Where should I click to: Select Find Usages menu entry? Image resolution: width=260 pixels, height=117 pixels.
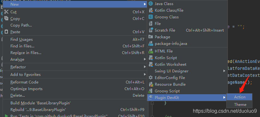tap(75, 40)
